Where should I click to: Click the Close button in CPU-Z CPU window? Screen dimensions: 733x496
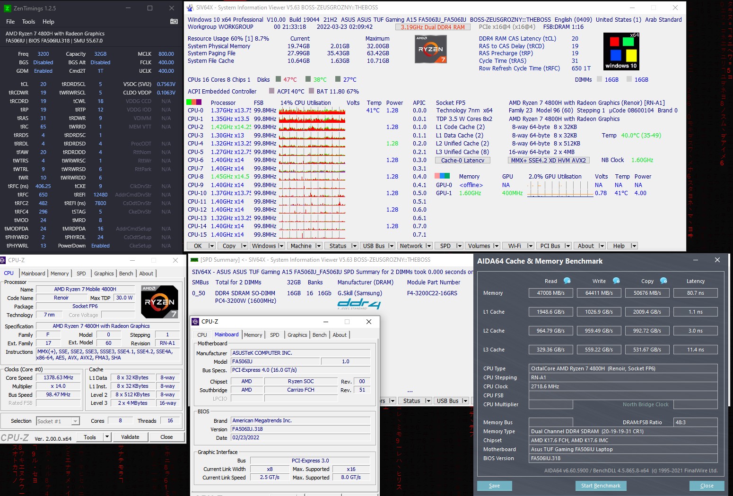(x=166, y=437)
